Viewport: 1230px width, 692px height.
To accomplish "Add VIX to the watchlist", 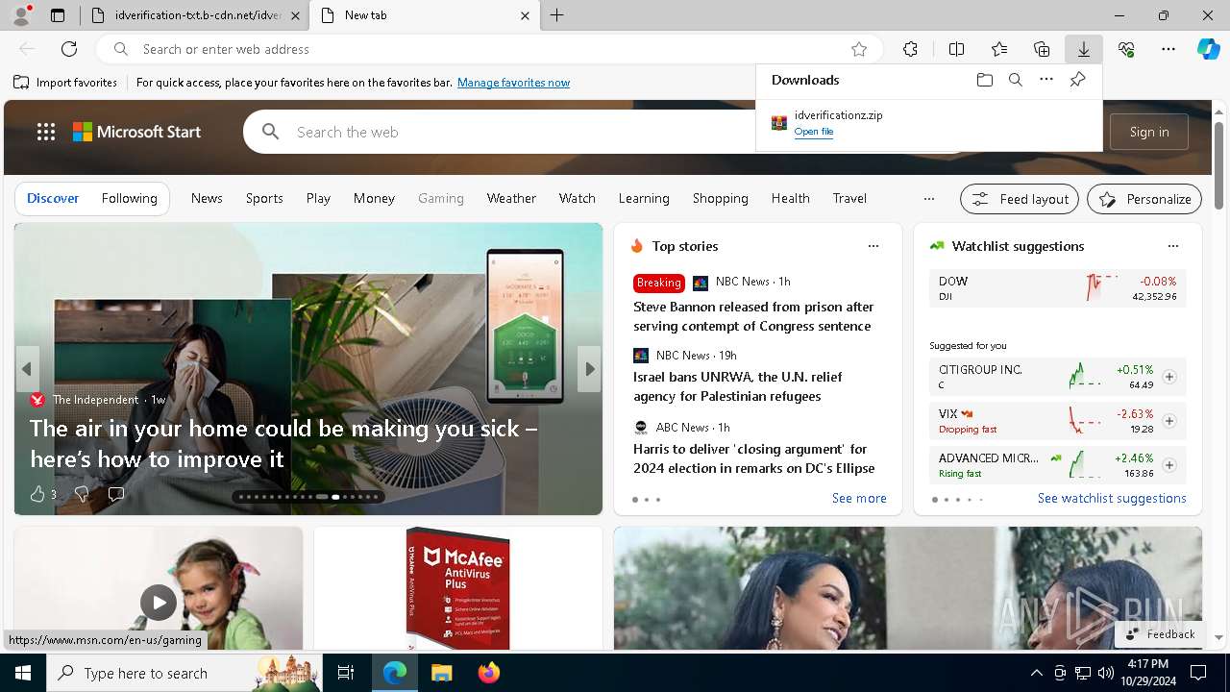I will click(x=1169, y=421).
